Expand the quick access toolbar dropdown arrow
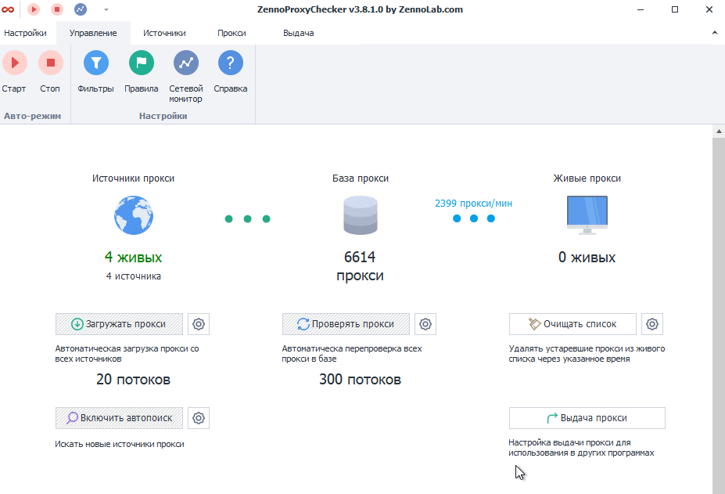Viewport: 725px width, 494px height. tap(106, 9)
